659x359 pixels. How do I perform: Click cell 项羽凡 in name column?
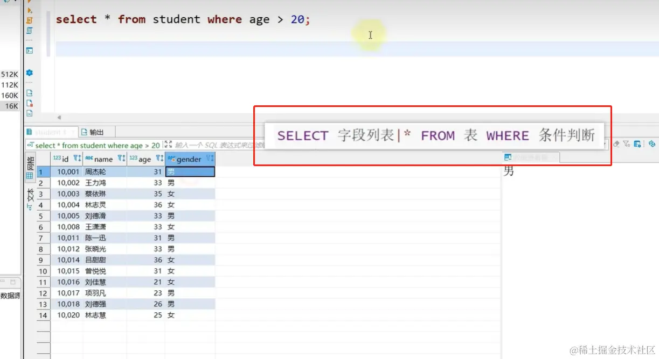pyautogui.click(x=105, y=293)
